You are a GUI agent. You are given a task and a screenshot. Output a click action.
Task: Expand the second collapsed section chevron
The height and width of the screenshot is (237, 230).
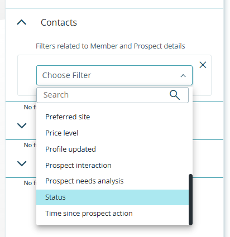click(22, 163)
